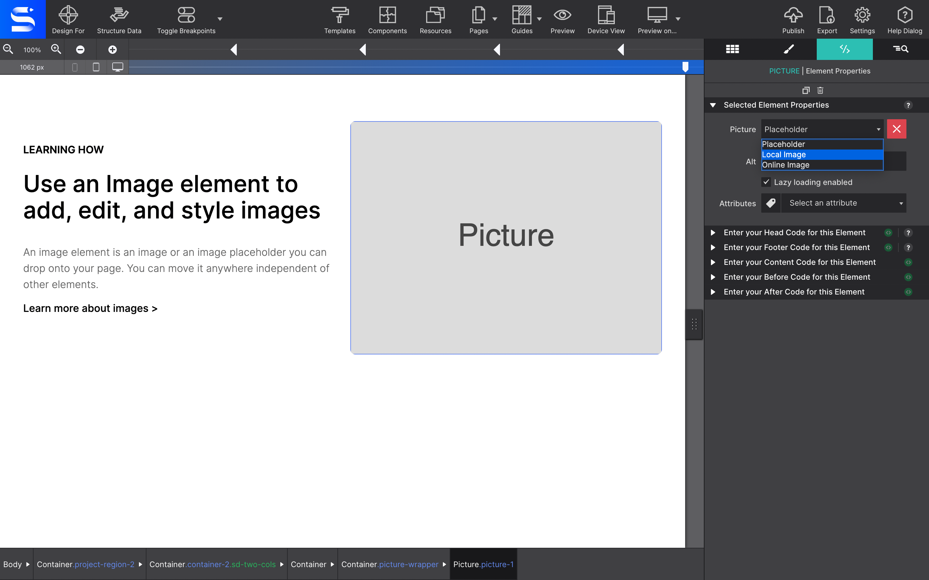Select Container.picture-wrapper in the breadcrumb bar
The width and height of the screenshot is (929, 580).
coord(390,564)
